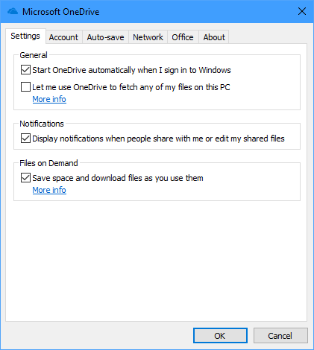Select the Network tab
Screen dimensions: 314x350
pyautogui.click(x=148, y=37)
